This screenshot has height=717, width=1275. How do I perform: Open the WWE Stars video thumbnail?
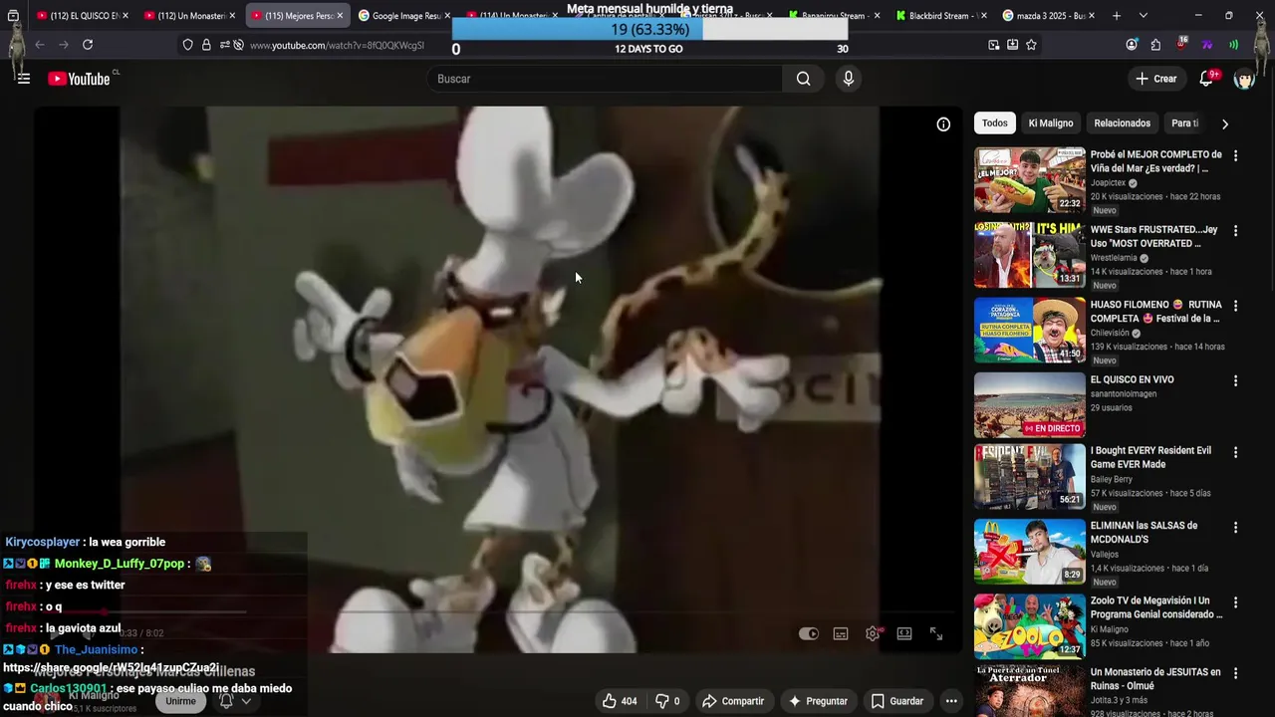[1029, 255]
